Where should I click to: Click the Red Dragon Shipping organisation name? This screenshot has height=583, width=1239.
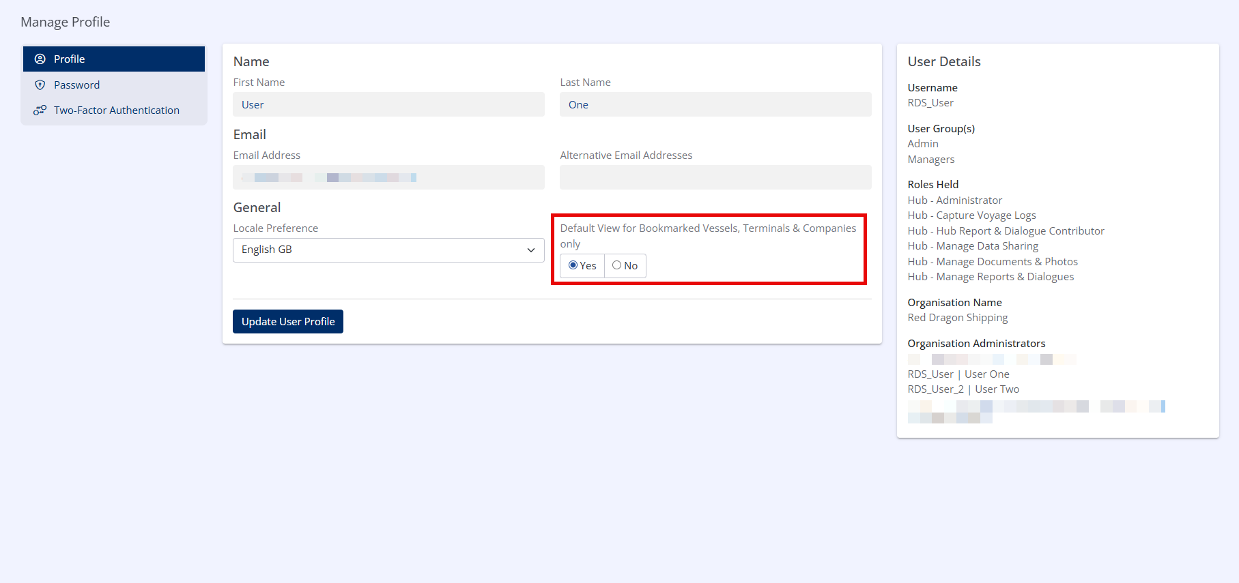(958, 318)
